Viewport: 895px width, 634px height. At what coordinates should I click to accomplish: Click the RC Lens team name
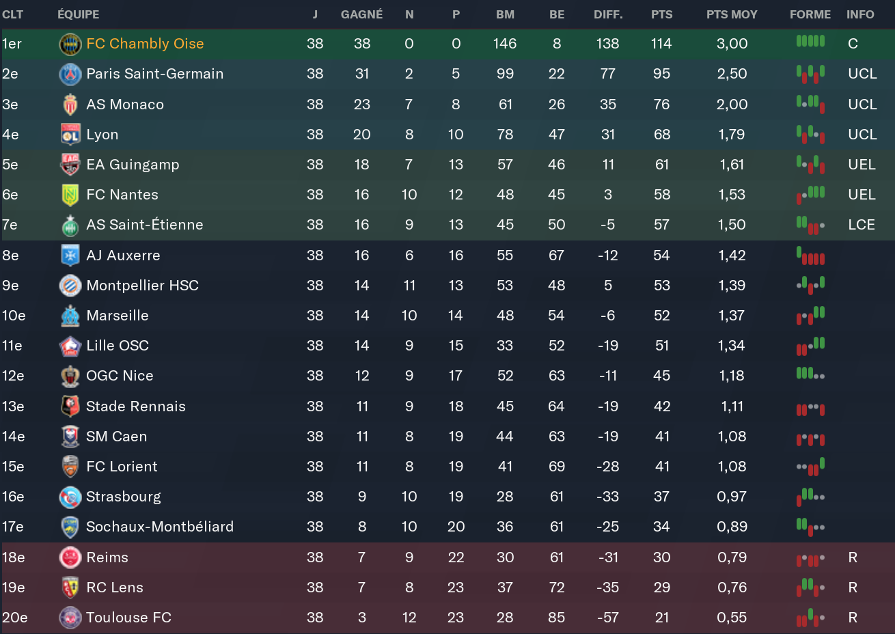[x=115, y=588]
